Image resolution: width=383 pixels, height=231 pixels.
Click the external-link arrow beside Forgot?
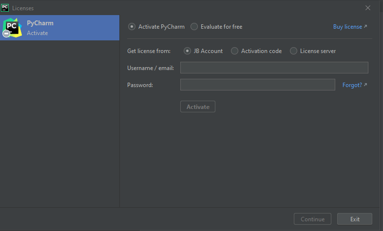coord(365,85)
